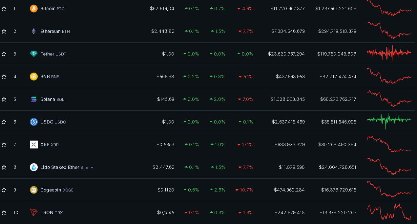This screenshot has height=224, width=417.
Task: Click Solana price $145,69
Action: click(166, 99)
